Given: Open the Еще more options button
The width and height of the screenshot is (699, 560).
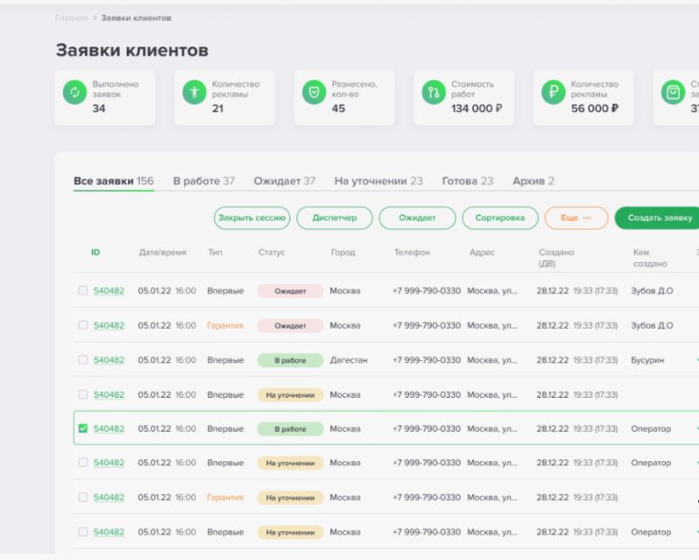Looking at the screenshot, I should coord(575,217).
